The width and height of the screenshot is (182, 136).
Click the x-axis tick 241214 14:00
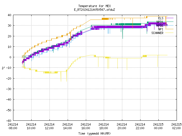coord(67,126)
